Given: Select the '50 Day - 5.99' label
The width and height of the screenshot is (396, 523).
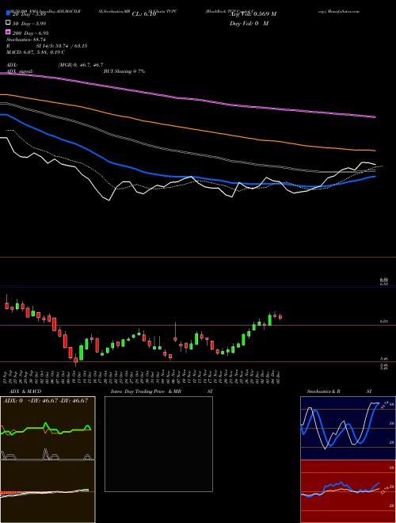Looking at the screenshot, I should (x=29, y=24).
